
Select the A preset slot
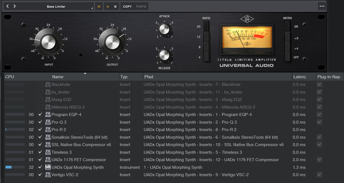(108, 6)
